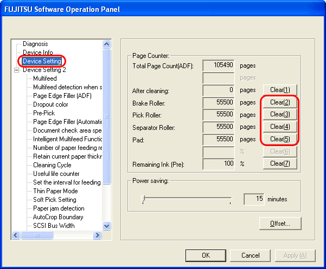Image resolution: width=326 pixels, height=269 pixels.
Task: Click the Power saving slider handle
Action: point(143,199)
